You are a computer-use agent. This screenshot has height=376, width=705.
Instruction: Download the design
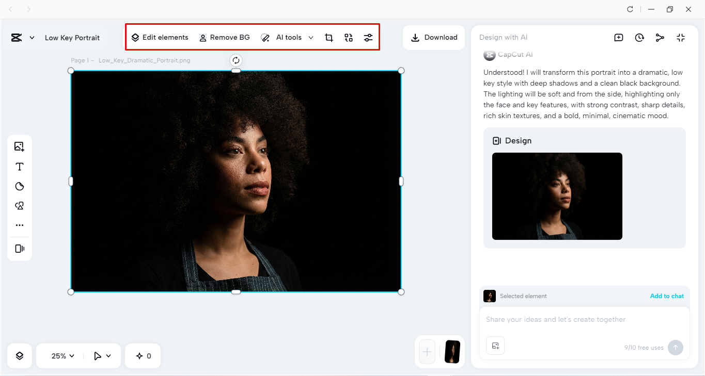(434, 37)
